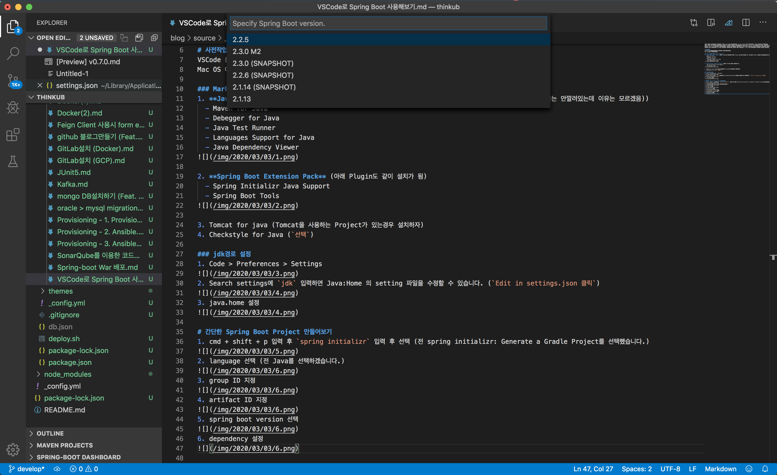Open JUnit5.md file
The image size is (777, 475).
pos(94,172)
